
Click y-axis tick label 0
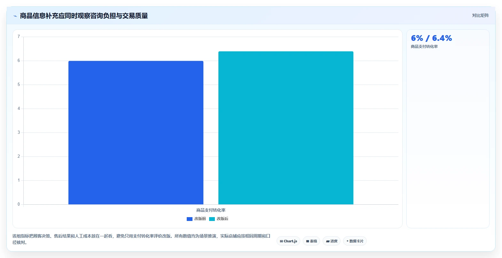tap(19, 204)
